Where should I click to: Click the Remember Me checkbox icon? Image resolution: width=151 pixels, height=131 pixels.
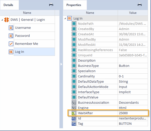tap(11, 44)
